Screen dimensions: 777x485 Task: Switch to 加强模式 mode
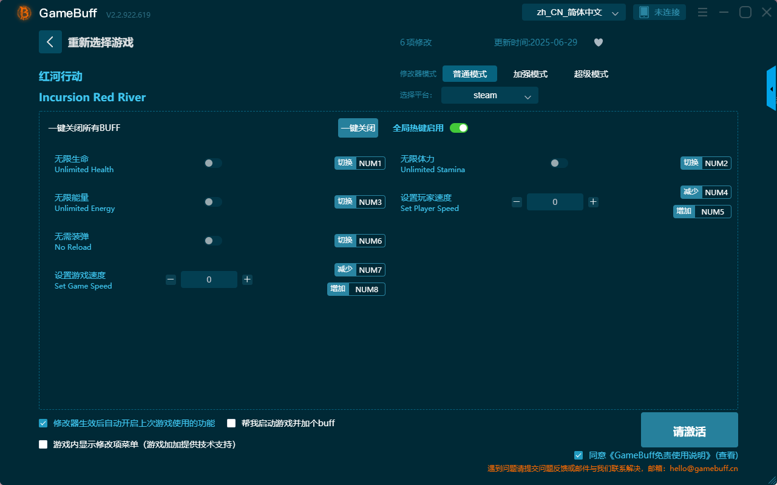531,73
